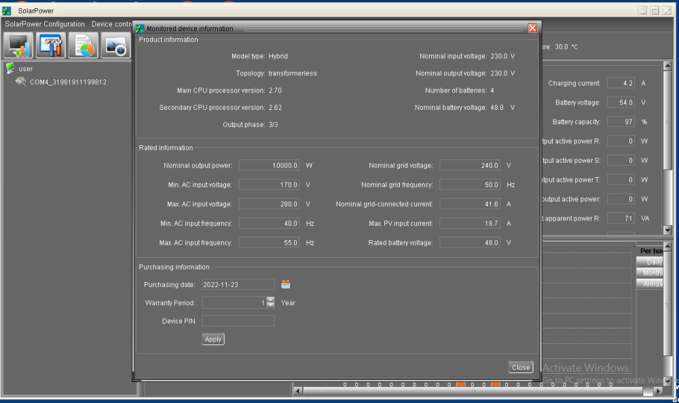Select the user node icon in tree
Screen dimensions: 679x403
tap(10, 68)
